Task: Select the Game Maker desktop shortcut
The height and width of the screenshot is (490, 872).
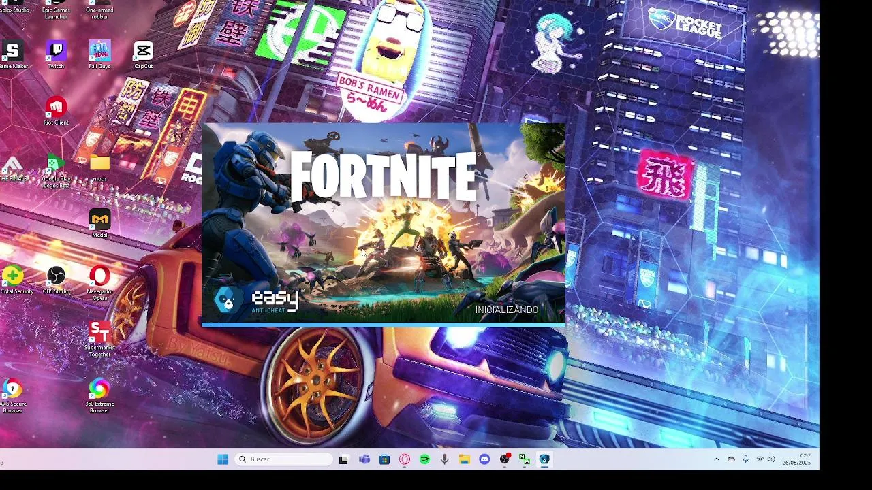Action: click(x=12, y=54)
